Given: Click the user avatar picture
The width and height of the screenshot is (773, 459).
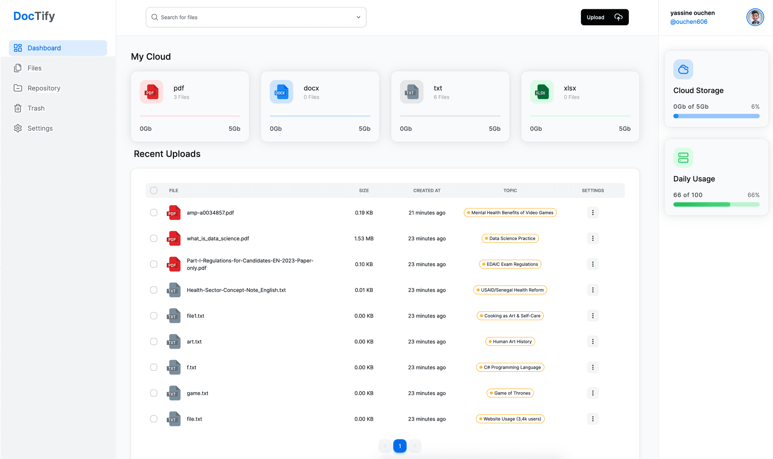Looking at the screenshot, I should click(755, 17).
